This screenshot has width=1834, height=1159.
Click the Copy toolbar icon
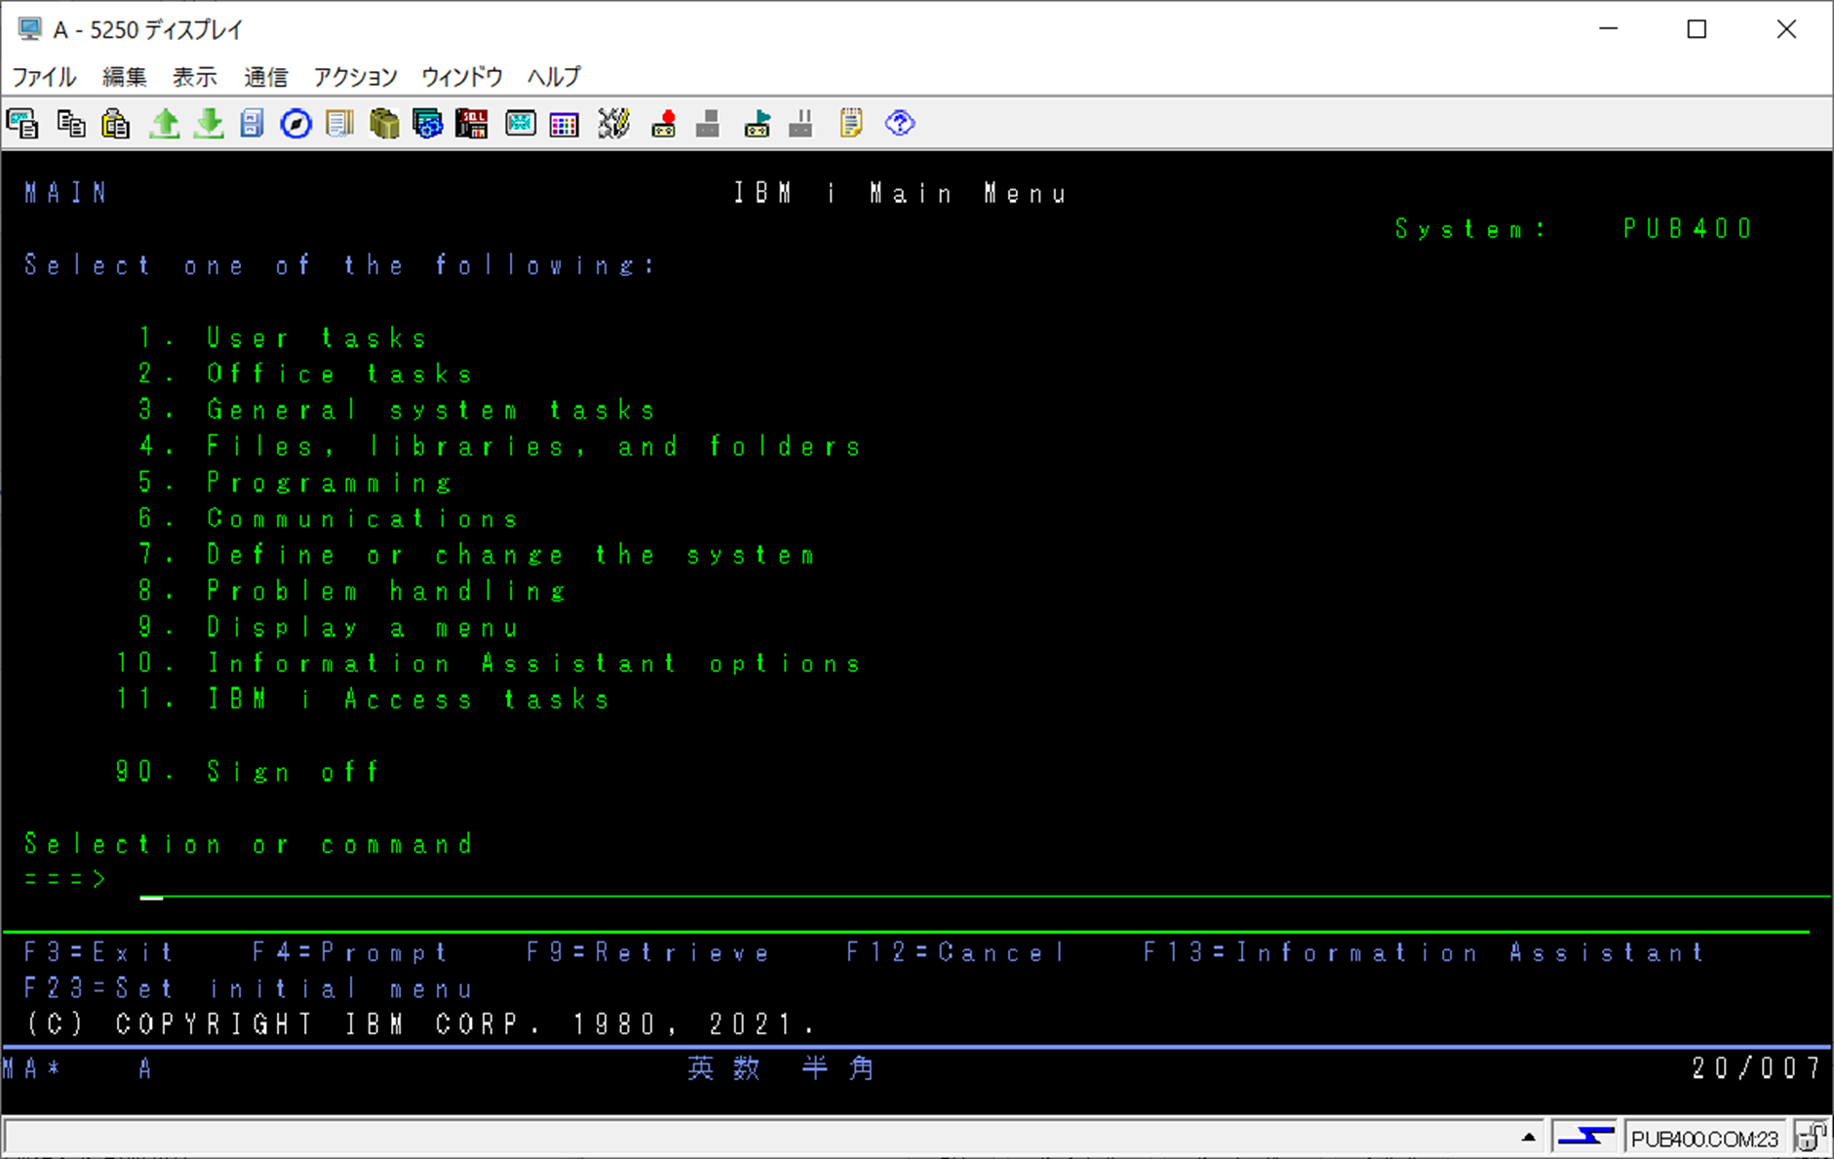70,124
